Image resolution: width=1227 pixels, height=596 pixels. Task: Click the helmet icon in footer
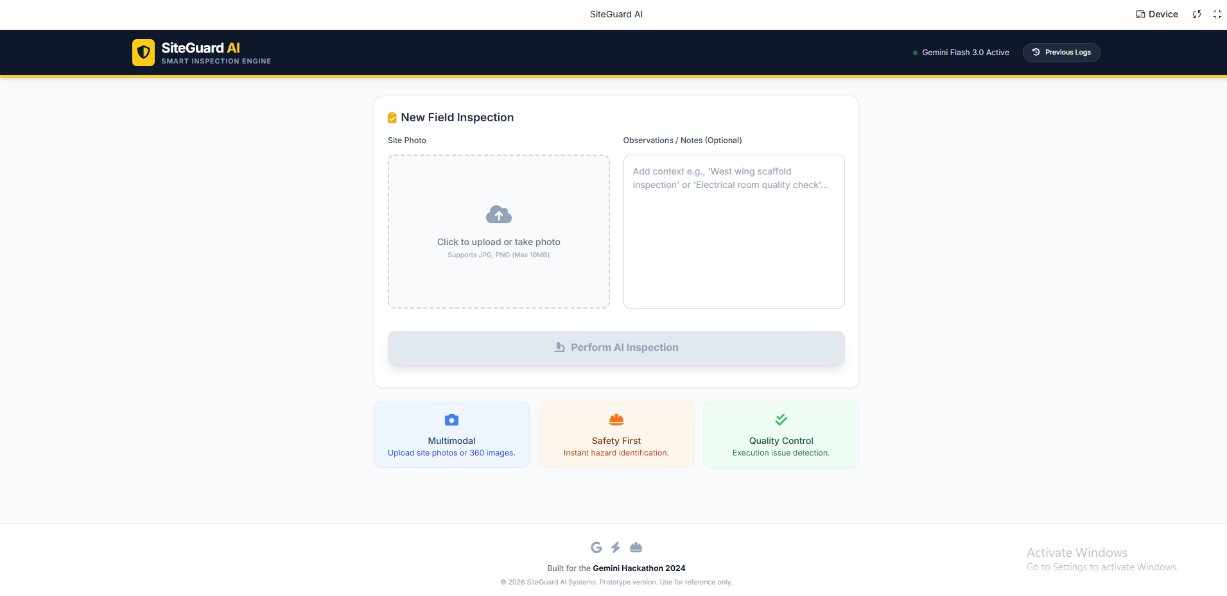pos(636,547)
